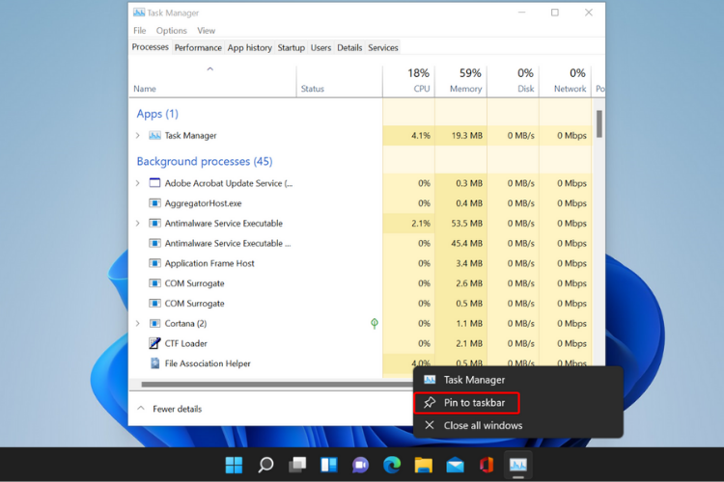Viewport: 724px width, 482px height.
Task: Open the Mail app from taskbar
Action: coord(456,465)
